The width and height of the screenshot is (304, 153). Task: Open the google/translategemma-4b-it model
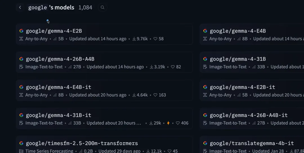click(252, 143)
